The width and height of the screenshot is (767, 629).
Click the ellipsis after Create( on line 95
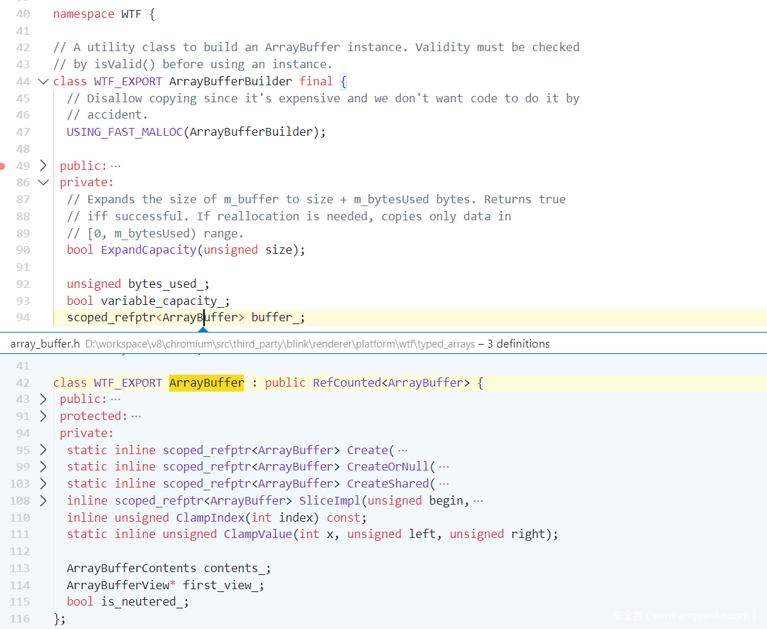(x=403, y=450)
